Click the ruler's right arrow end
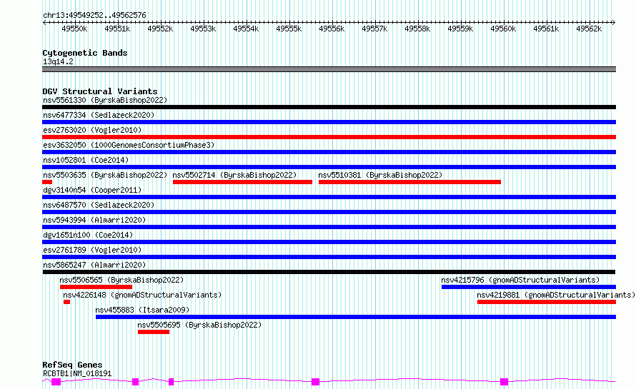 point(614,22)
